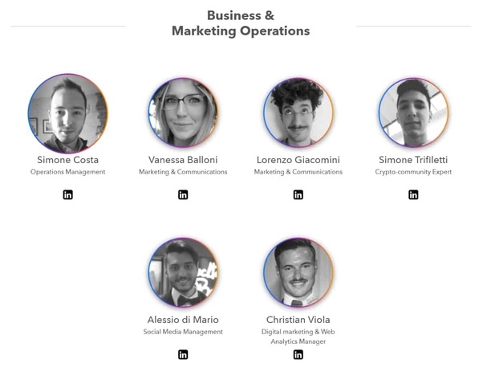Image resolution: width=483 pixels, height=372 pixels.
Task: Select the name Vanessa Balloni
Action: coord(183,160)
